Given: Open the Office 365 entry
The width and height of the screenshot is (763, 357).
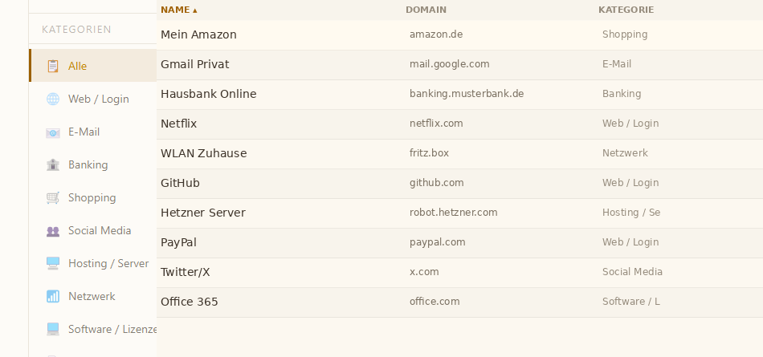Looking at the screenshot, I should [190, 302].
